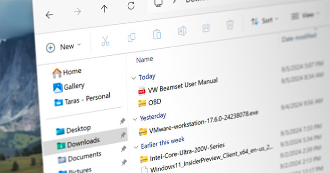The image size is (330, 173).
Task: Open Home in the navigation pane
Action: click(x=67, y=73)
